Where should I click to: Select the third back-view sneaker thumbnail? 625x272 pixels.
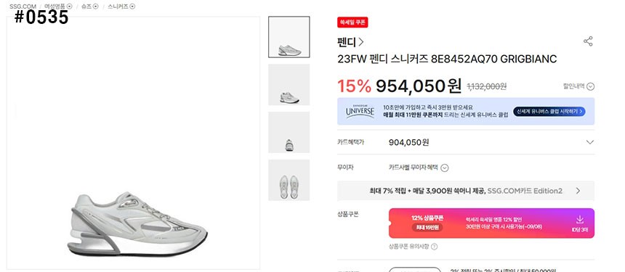coord(289,133)
